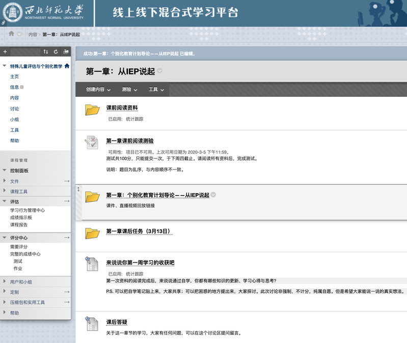Click the reorder arrows icon in course menu
This screenshot has height=343, width=407.
(x=46, y=51)
